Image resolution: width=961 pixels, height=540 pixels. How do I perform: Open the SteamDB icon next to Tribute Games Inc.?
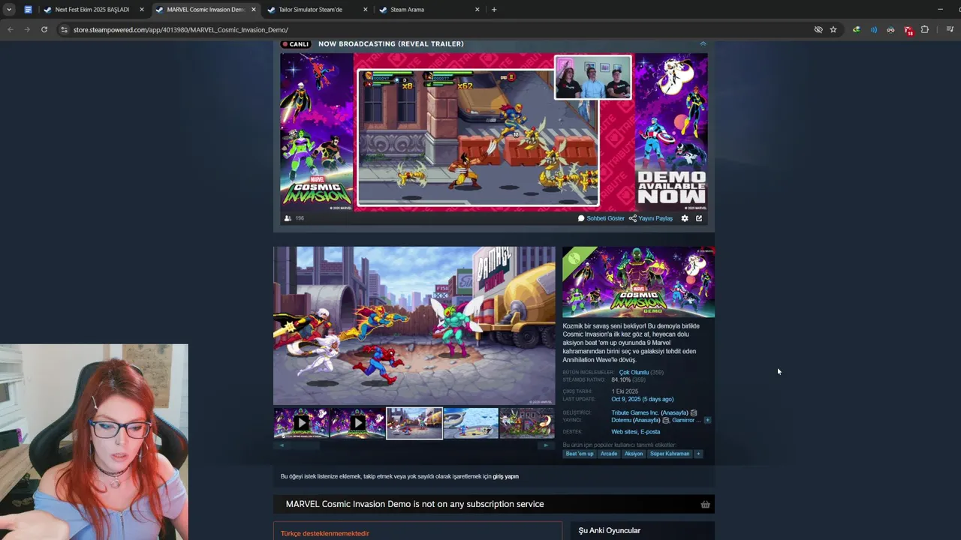pyautogui.click(x=694, y=412)
